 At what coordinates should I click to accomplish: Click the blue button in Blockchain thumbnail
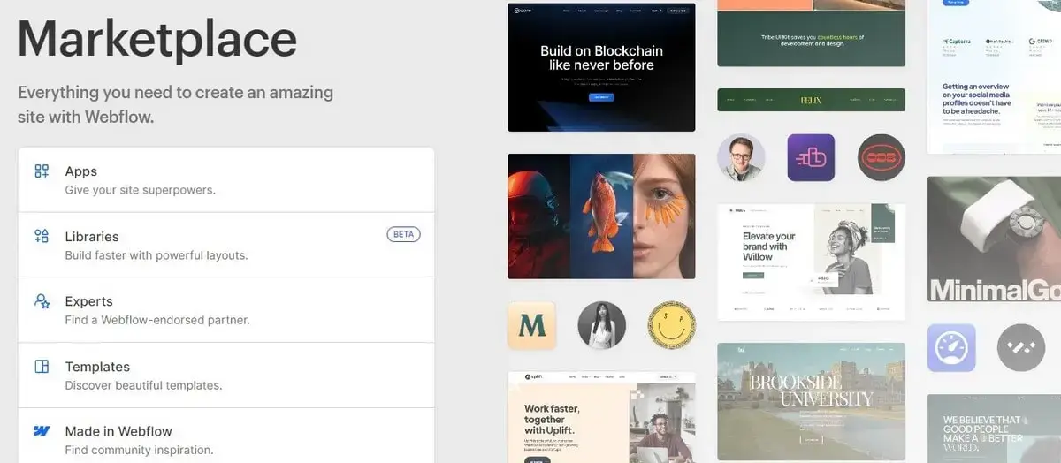601,97
